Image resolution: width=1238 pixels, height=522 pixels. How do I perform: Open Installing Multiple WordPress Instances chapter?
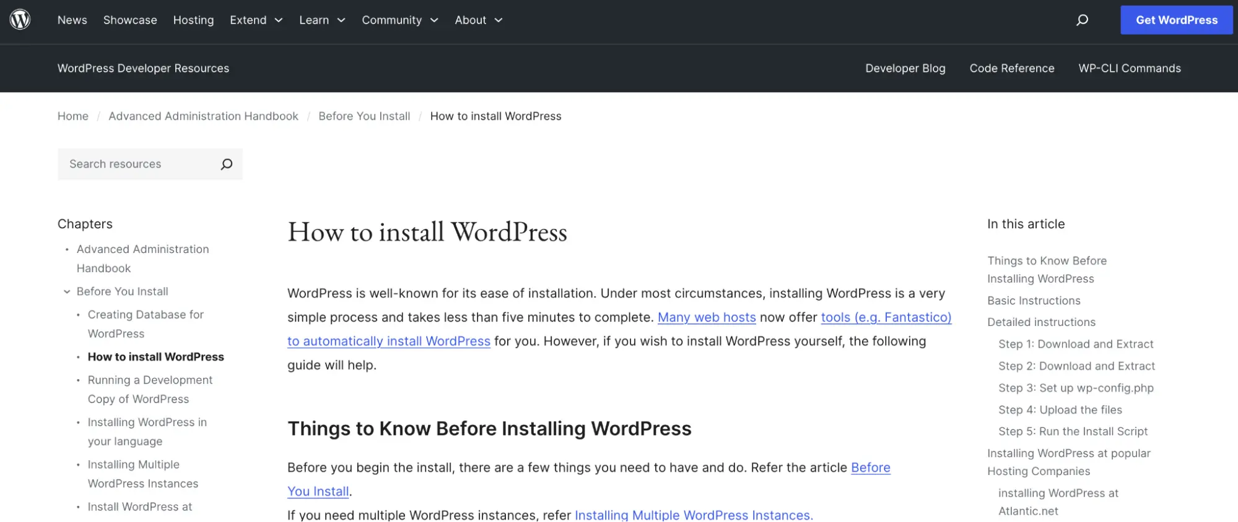(x=143, y=474)
